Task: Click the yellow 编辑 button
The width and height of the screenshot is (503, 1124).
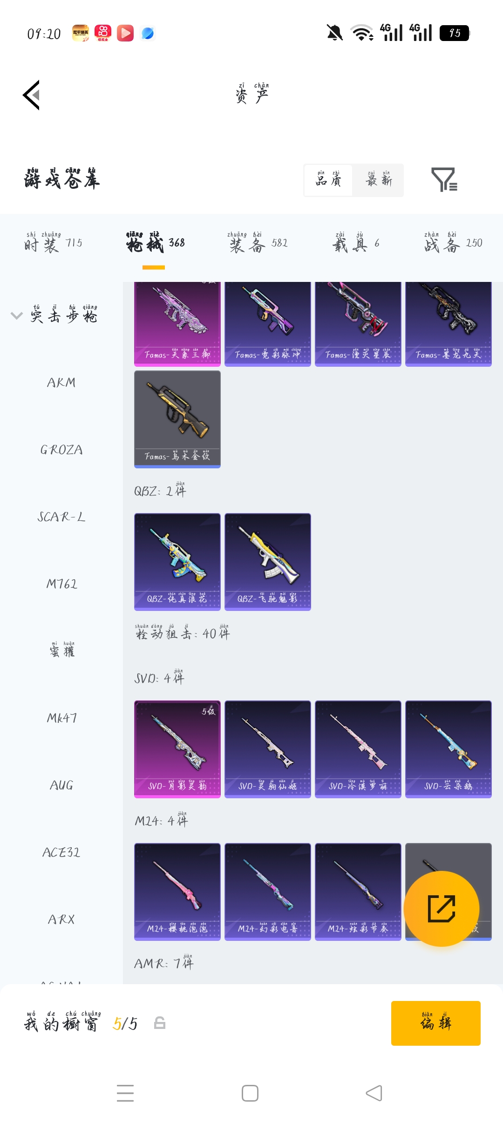Action: [436, 1023]
